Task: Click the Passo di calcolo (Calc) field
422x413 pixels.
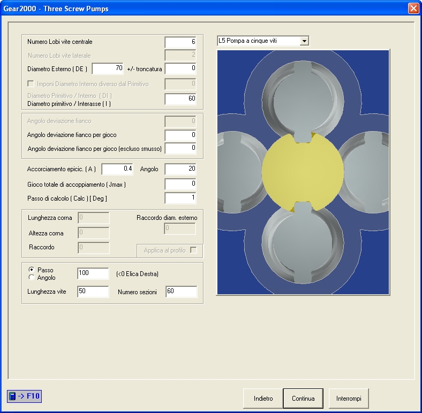Action: 180,198
